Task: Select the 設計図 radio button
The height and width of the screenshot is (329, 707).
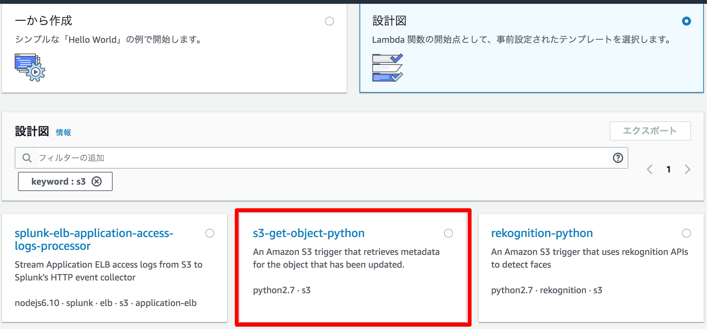Action: (x=686, y=21)
